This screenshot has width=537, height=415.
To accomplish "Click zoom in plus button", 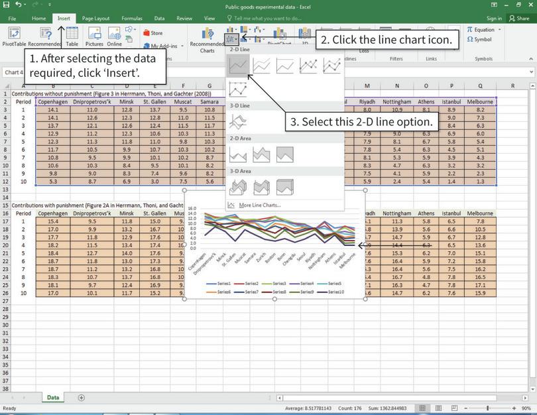I will tap(514, 408).
